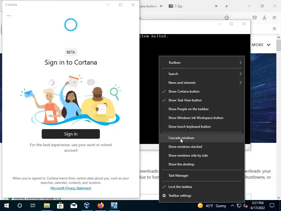The height and width of the screenshot is (211, 281).
Task: Launch File Explorer from the taskbar
Action: point(47,206)
